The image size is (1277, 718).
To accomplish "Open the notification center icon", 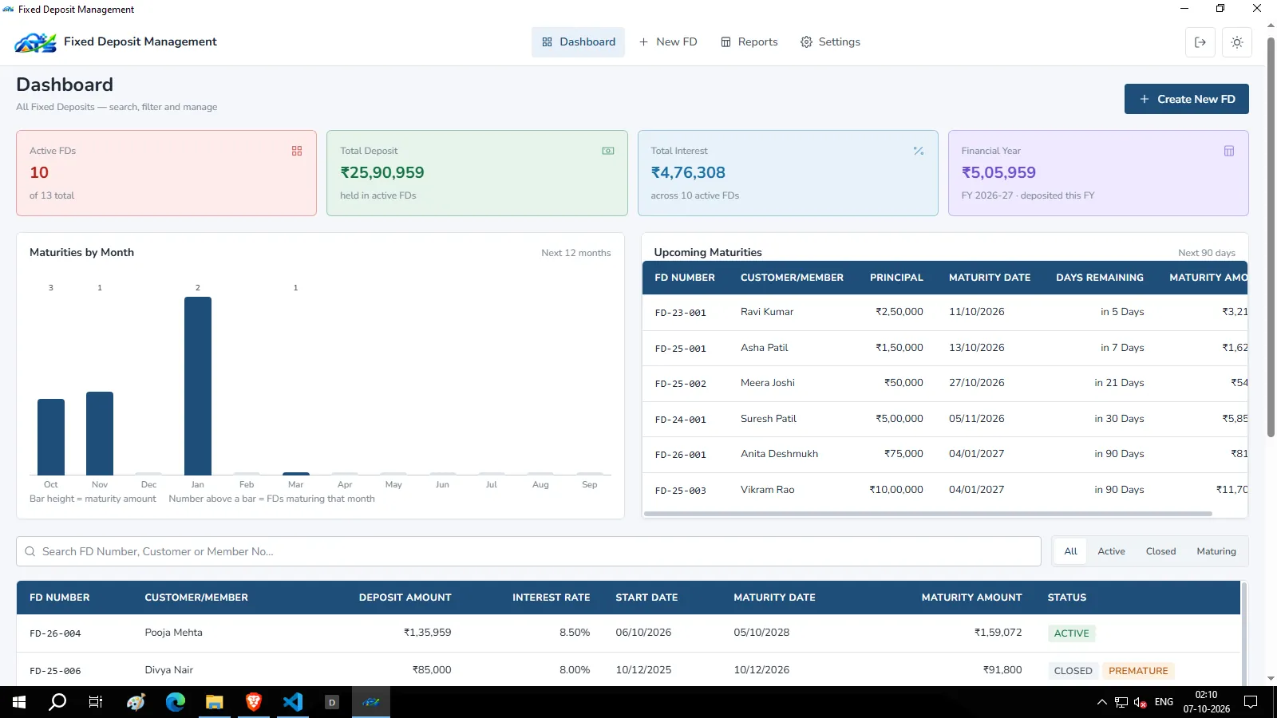I will 1251,702.
